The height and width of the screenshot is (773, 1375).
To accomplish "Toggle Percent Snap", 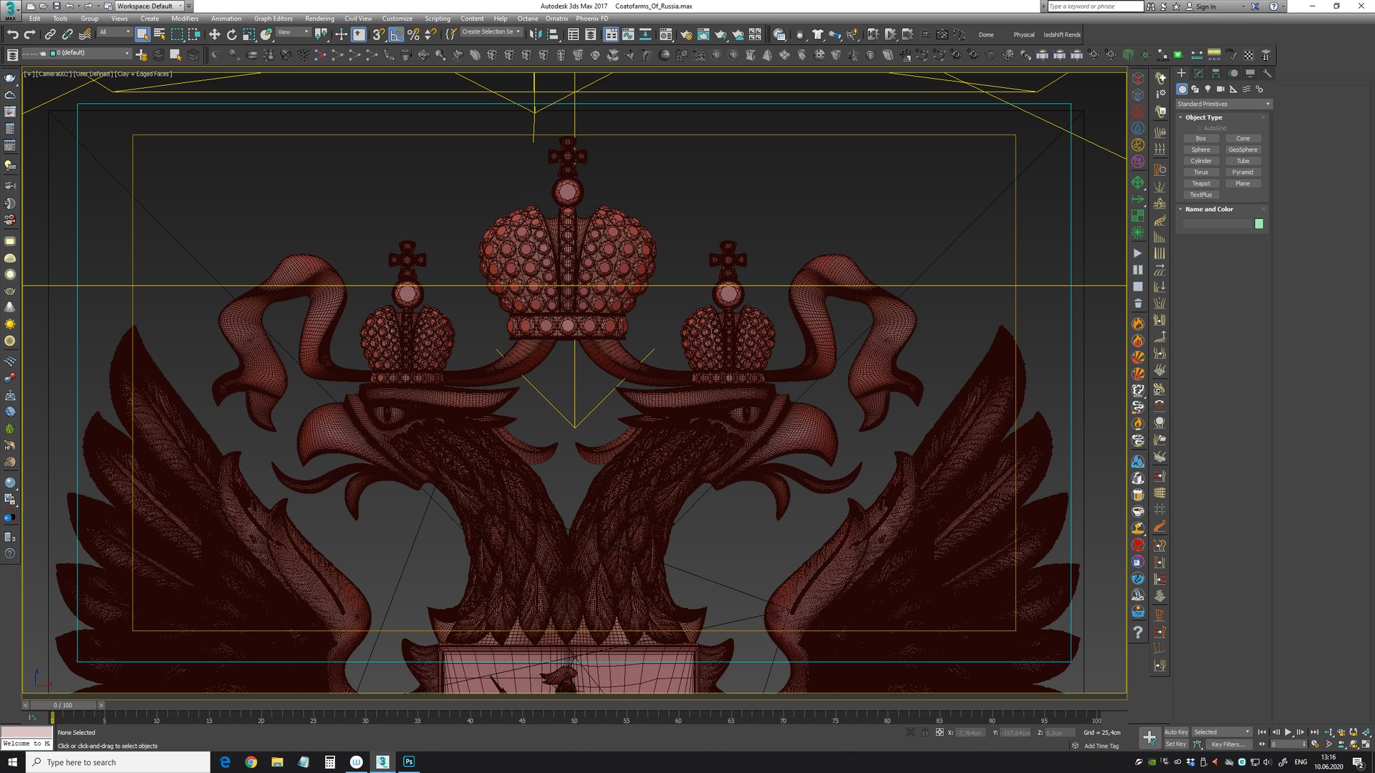I will pyautogui.click(x=413, y=34).
